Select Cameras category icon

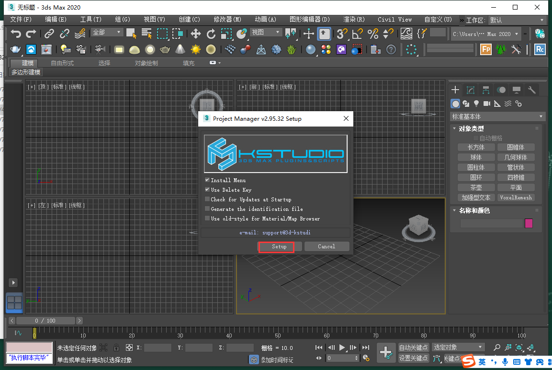487,104
